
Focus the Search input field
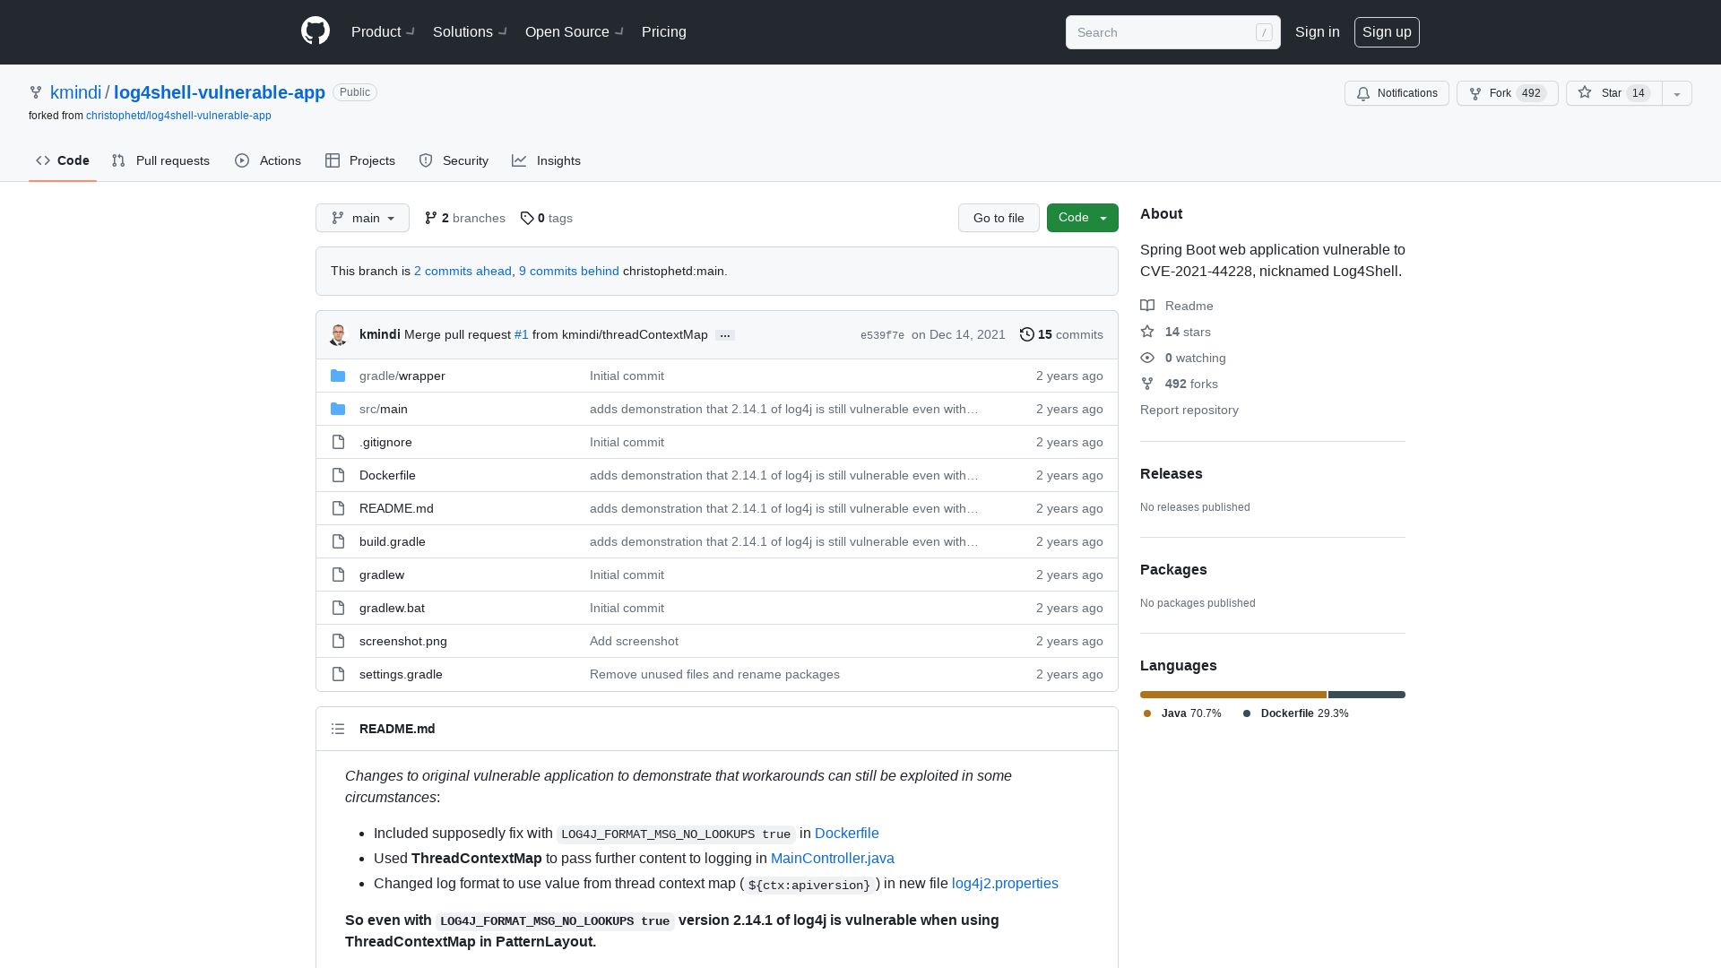coord(1173,32)
